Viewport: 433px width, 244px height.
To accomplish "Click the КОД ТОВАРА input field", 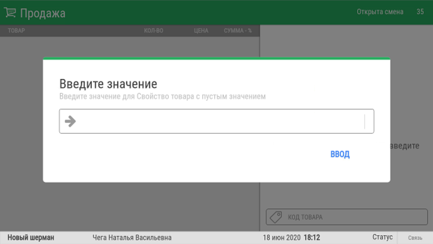I will 347,217.
